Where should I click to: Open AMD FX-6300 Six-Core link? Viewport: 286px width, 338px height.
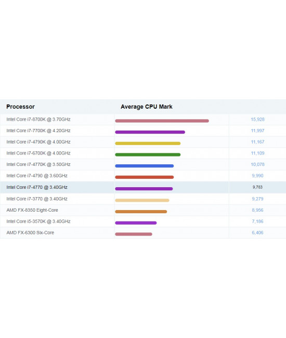coord(30,232)
